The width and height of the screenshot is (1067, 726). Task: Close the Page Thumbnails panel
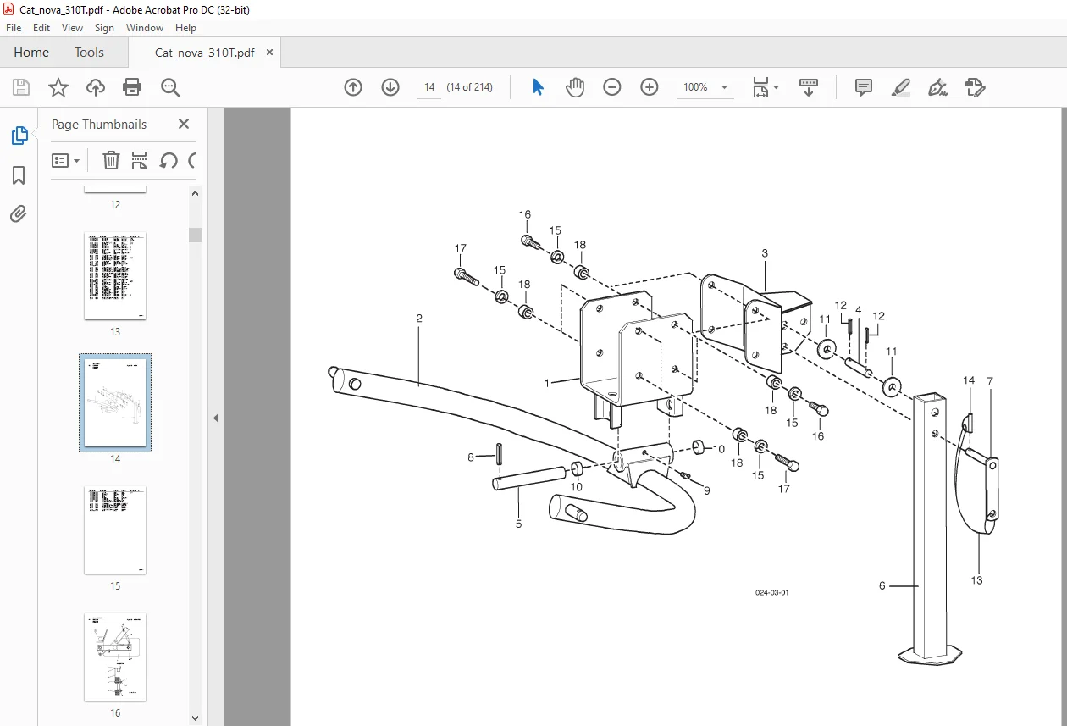point(184,124)
